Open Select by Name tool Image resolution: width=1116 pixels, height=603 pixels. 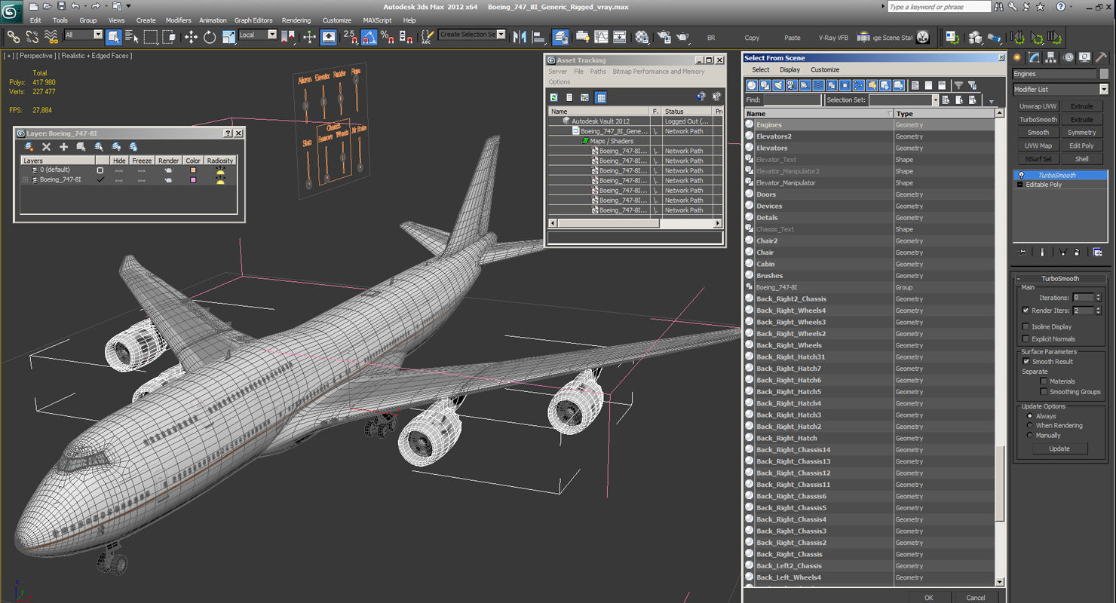click(132, 36)
